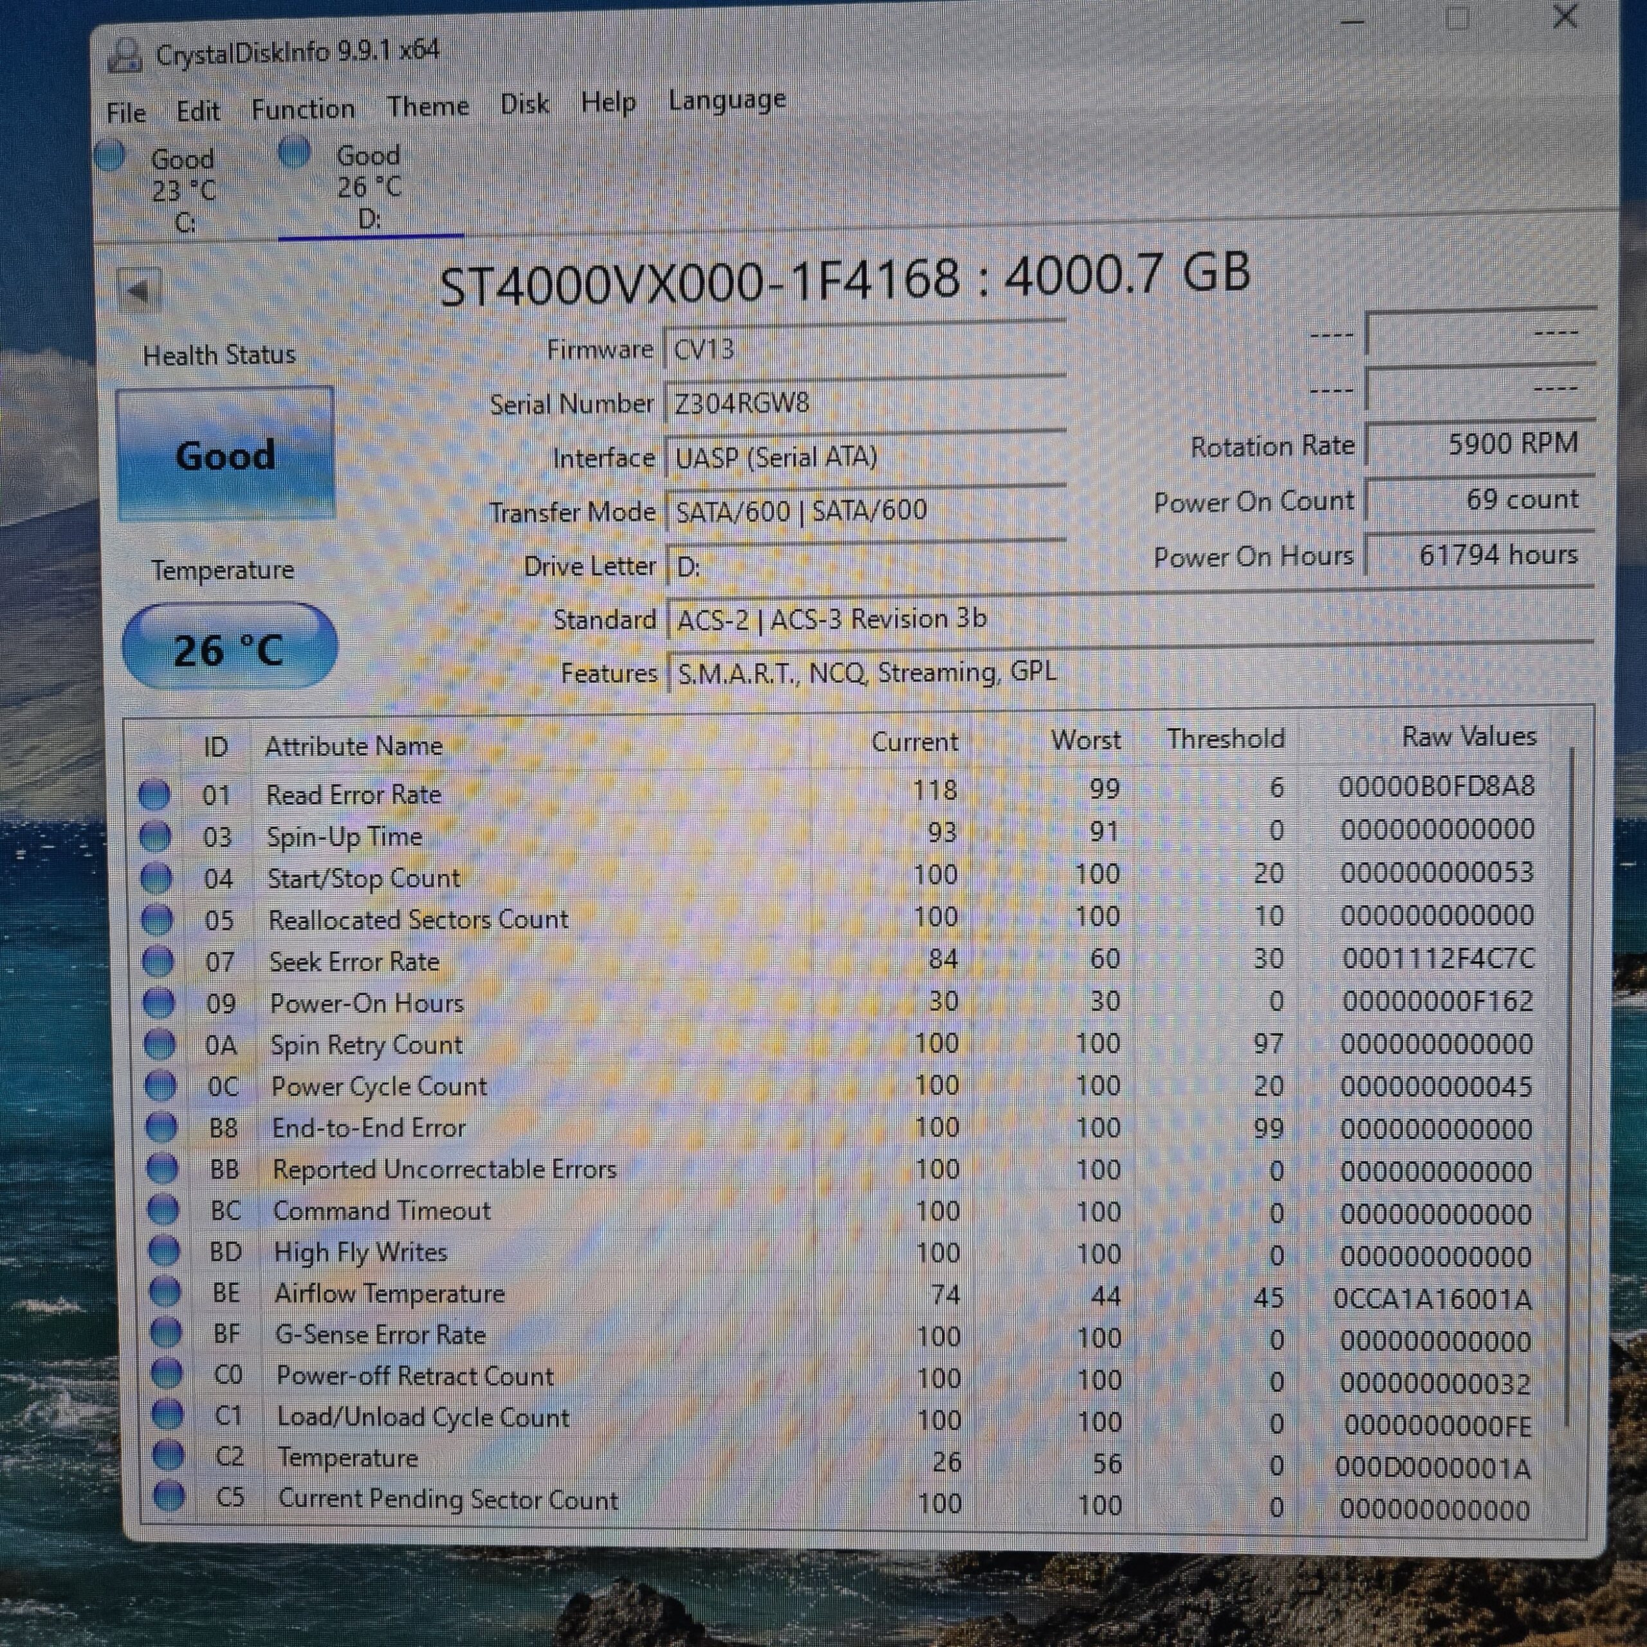Maximize the CrystalDiskInfo window
1647x1647 pixels.
[x=1458, y=19]
